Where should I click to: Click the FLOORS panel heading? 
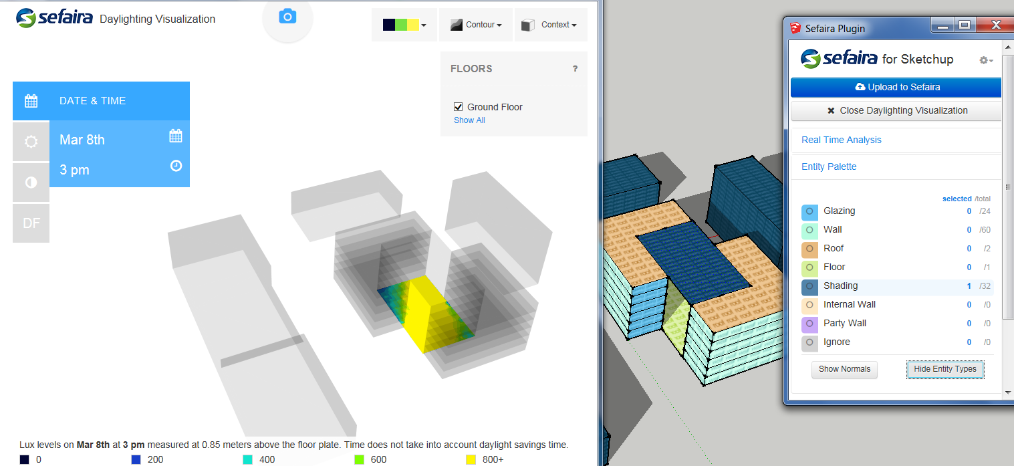click(471, 69)
